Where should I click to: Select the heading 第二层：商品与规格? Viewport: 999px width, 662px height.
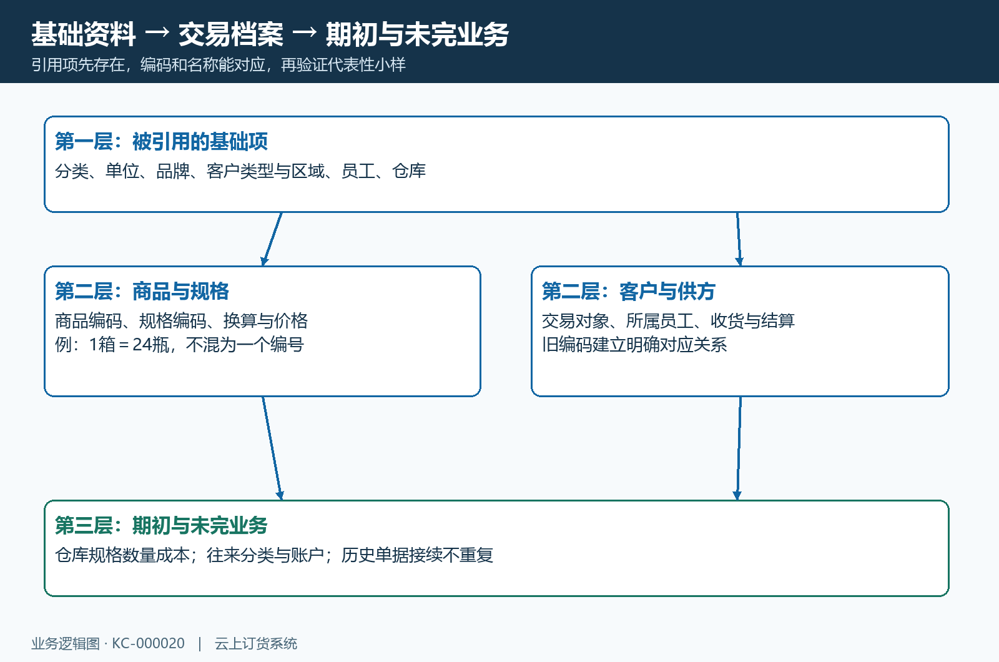(142, 291)
